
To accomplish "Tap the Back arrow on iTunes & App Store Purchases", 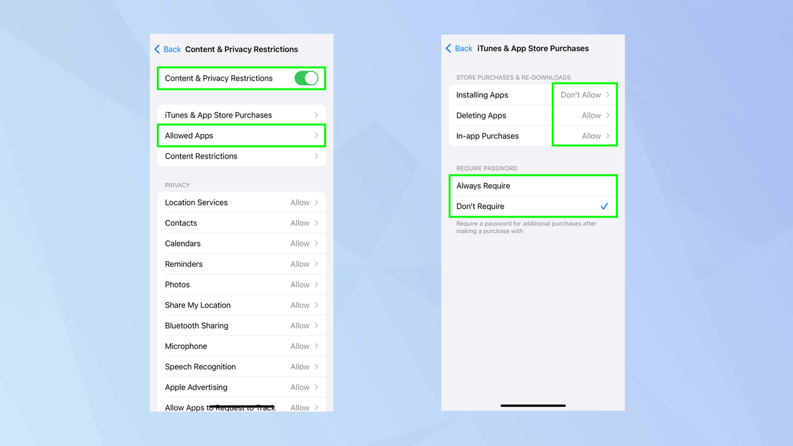I will coord(449,48).
